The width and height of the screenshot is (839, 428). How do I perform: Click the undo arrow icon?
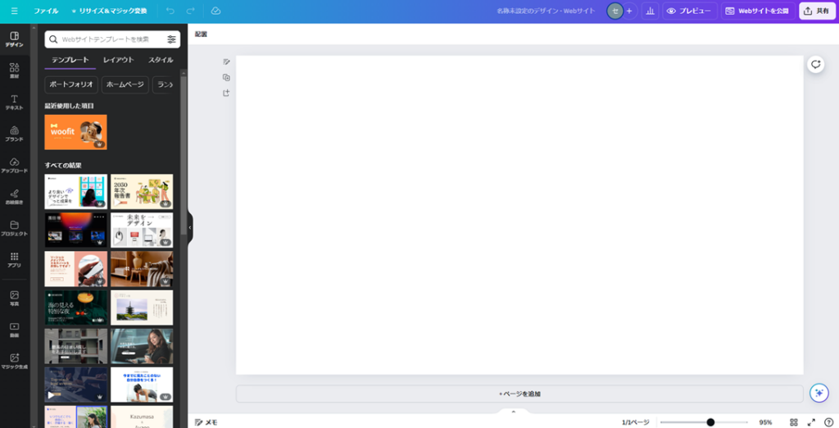coord(170,11)
